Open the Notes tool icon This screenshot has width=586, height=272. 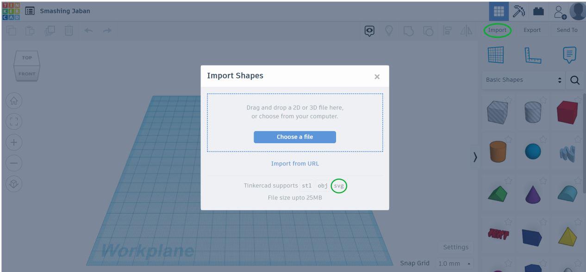(x=570, y=54)
